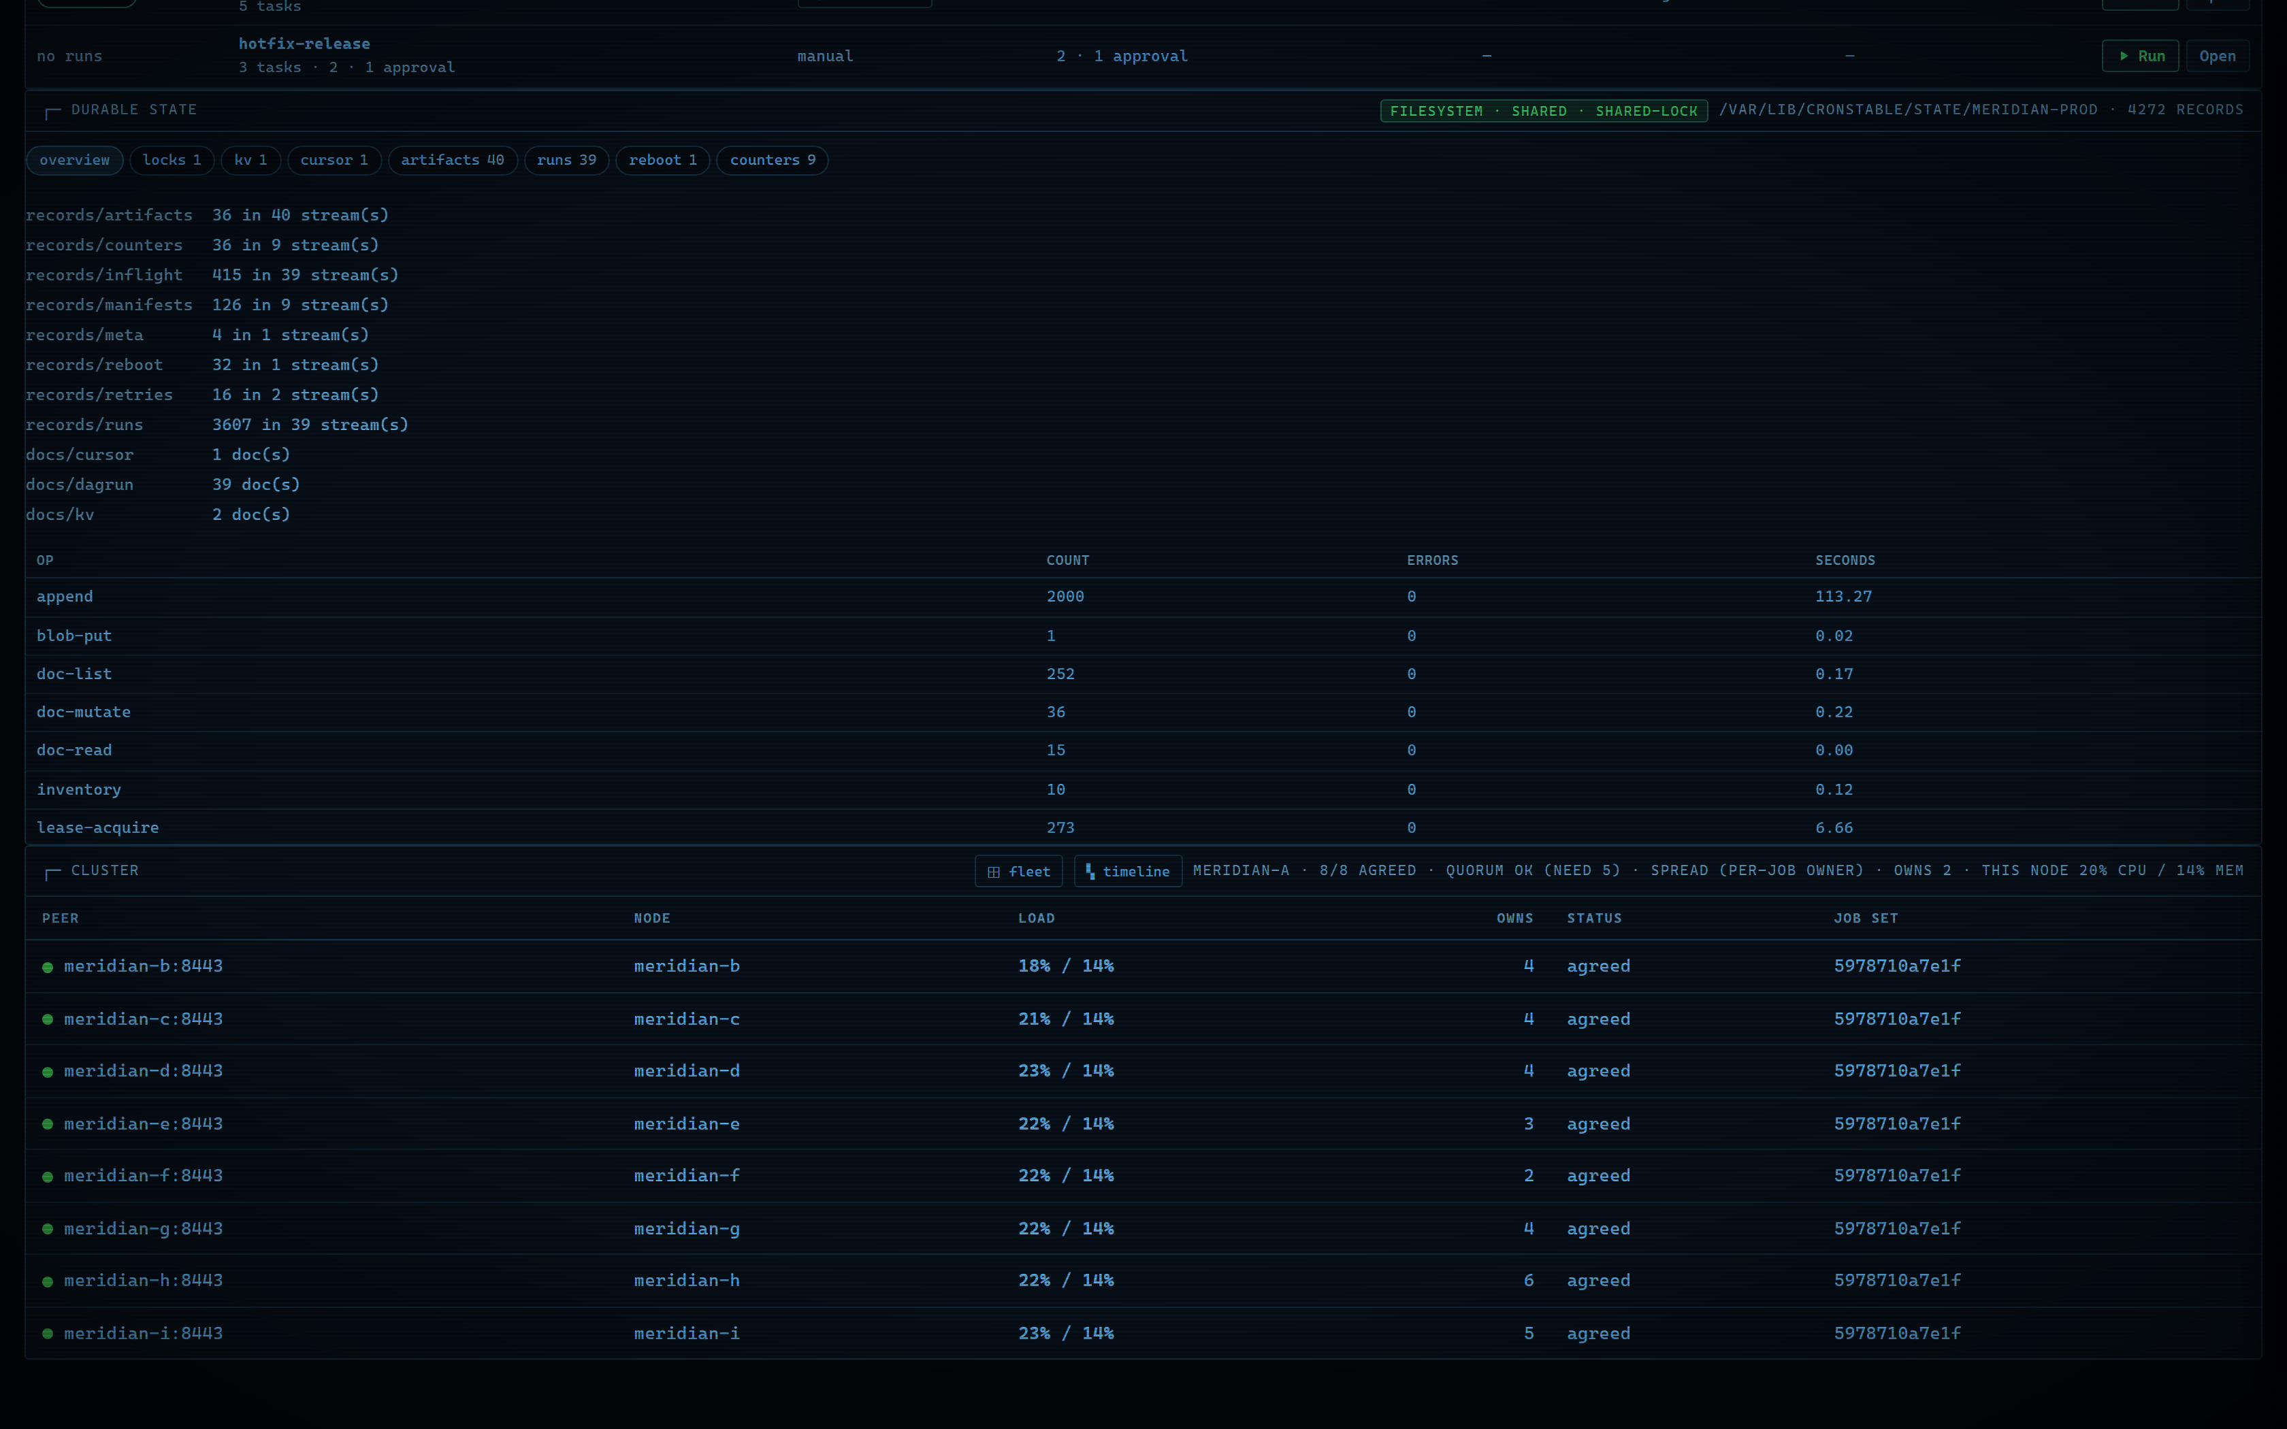Select the lease-acquire operation row
2287x1429 pixels.
pos(1143,827)
